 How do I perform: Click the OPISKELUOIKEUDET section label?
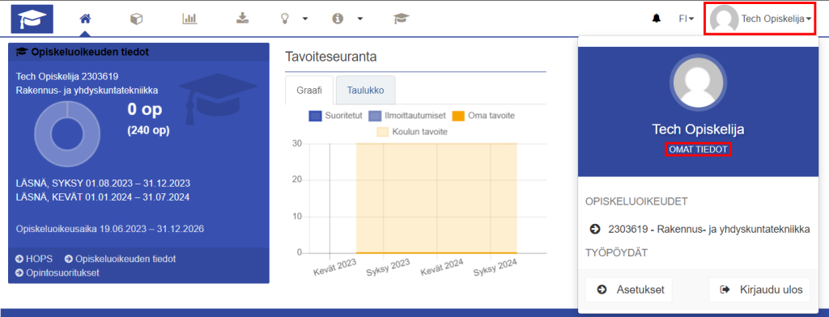pyautogui.click(x=636, y=201)
